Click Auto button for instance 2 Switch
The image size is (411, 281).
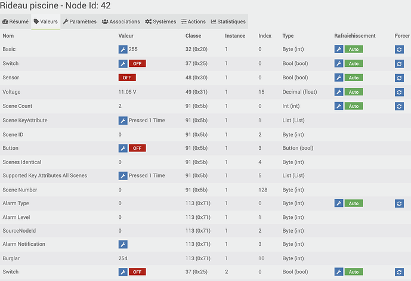coord(354,272)
